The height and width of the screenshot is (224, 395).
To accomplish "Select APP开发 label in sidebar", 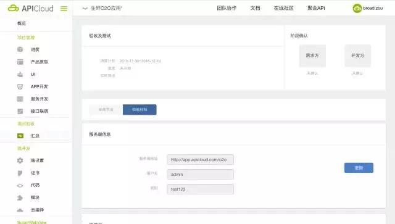I will pos(39,86).
